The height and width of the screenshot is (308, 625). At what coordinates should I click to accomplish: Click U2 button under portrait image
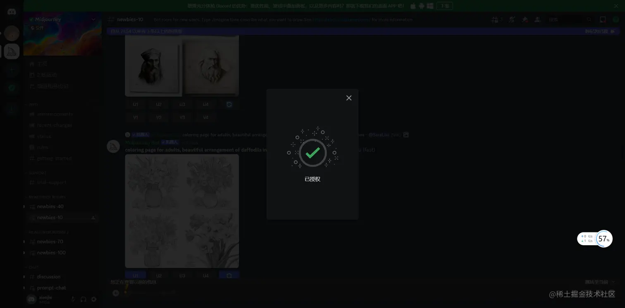click(159, 104)
